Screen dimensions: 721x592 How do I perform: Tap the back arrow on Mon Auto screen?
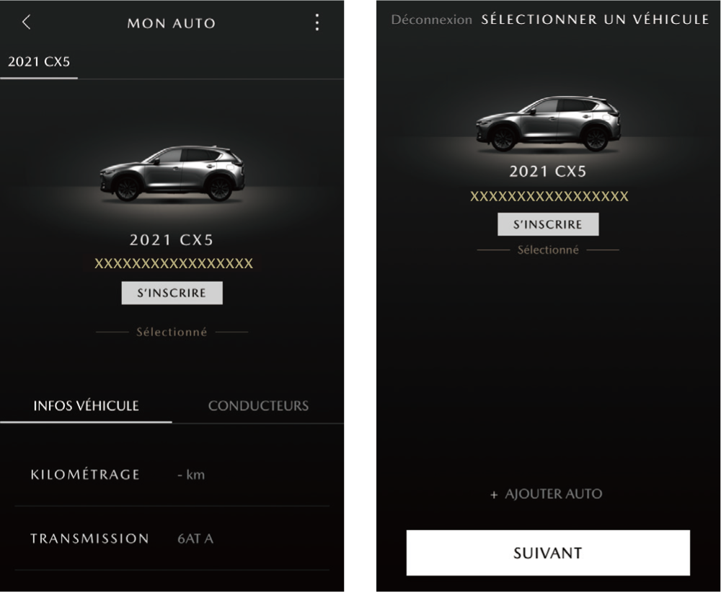(27, 22)
